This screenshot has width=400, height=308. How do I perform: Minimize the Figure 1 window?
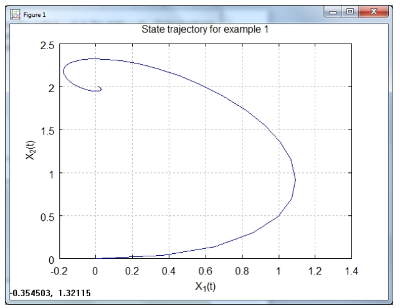333,12
